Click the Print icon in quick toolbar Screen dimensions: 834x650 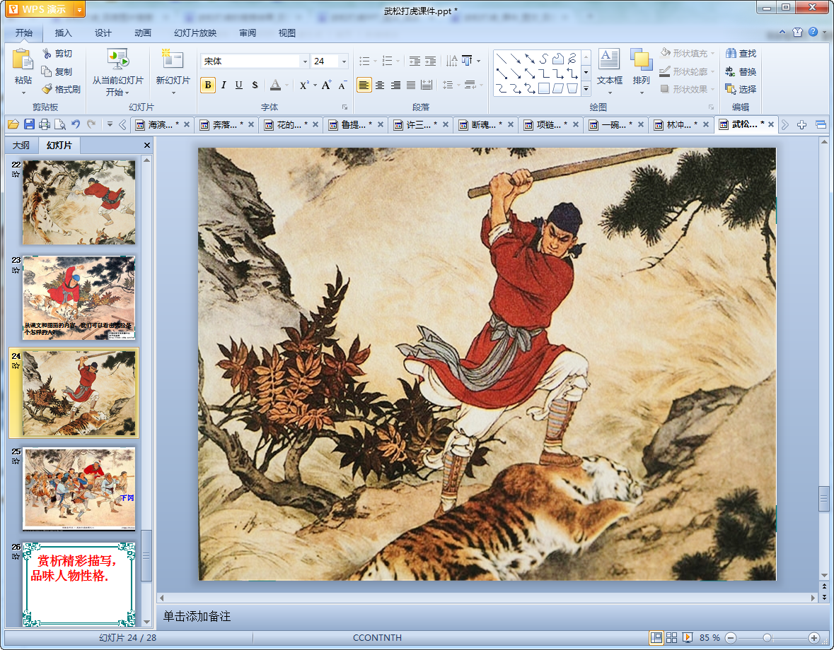click(x=45, y=124)
